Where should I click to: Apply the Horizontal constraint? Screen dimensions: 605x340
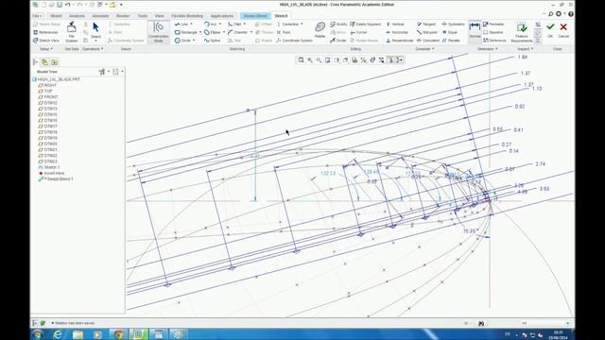(x=397, y=32)
